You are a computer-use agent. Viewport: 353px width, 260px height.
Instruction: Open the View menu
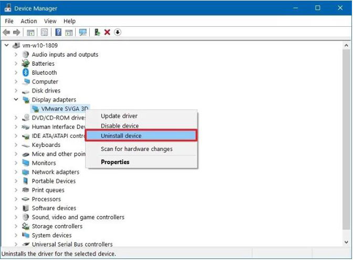50,21
